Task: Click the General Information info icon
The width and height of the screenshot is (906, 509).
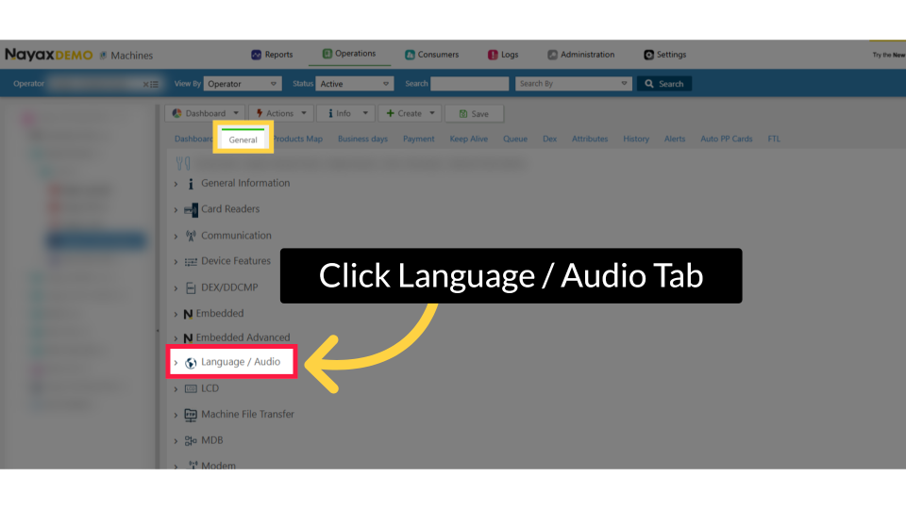Action: click(x=191, y=184)
